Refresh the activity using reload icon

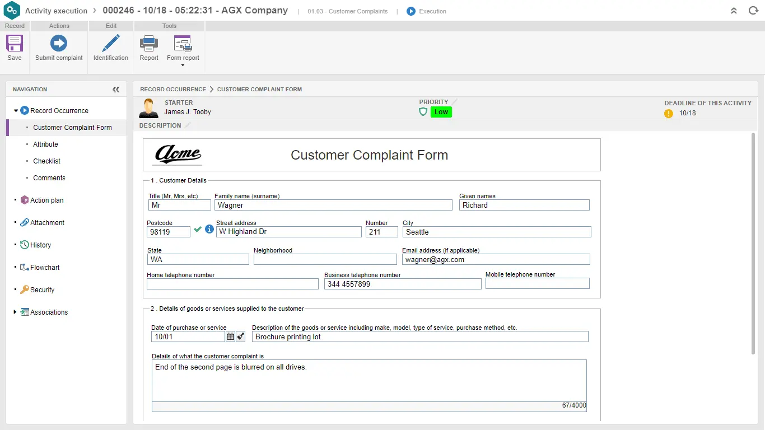point(753,11)
